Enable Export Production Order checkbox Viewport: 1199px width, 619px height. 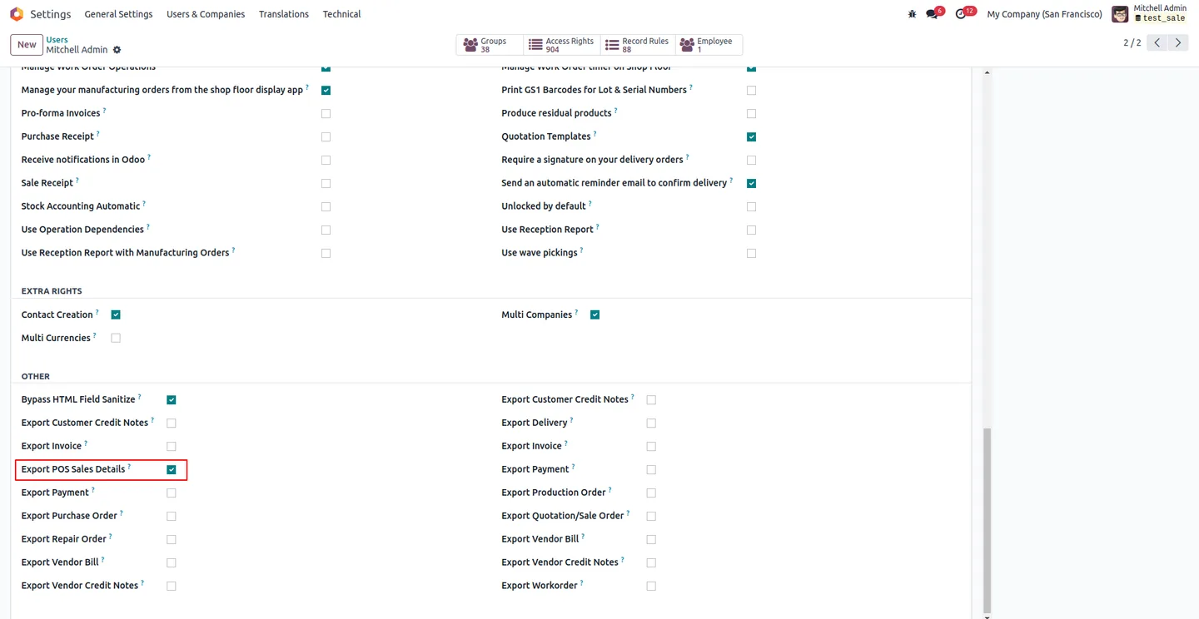tap(651, 493)
